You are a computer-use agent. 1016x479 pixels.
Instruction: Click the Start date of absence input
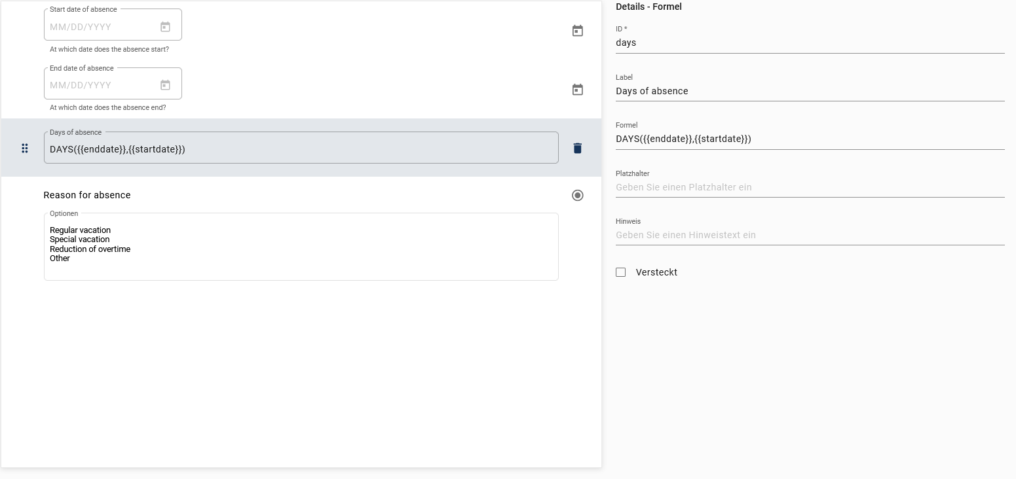coord(113,25)
